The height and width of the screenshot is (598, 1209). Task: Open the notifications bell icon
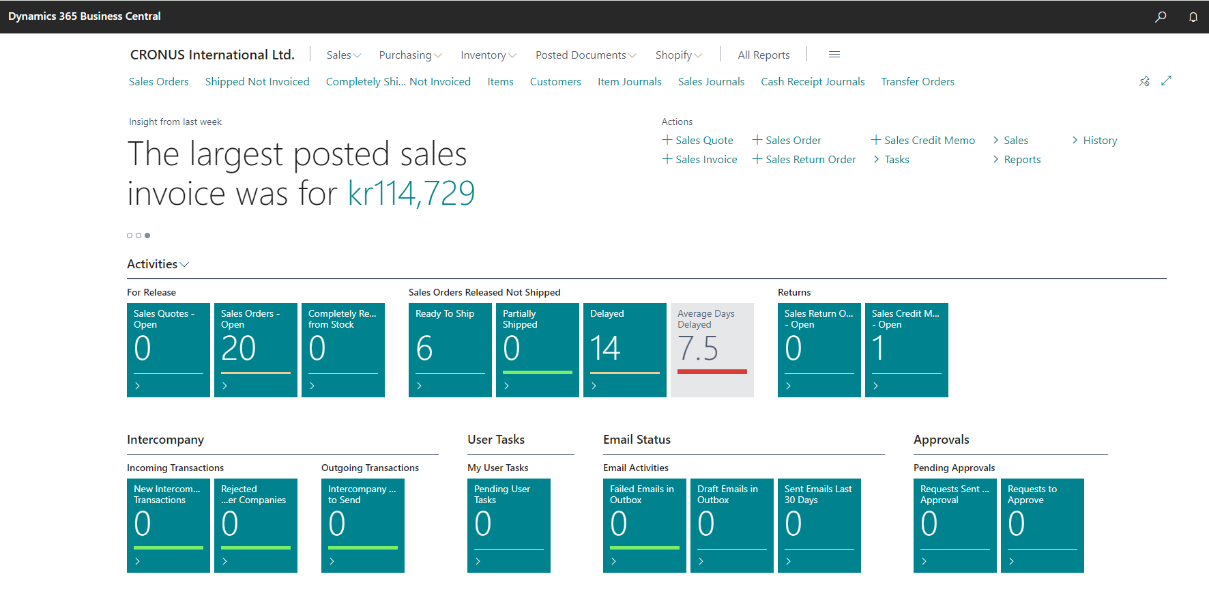(x=1193, y=16)
